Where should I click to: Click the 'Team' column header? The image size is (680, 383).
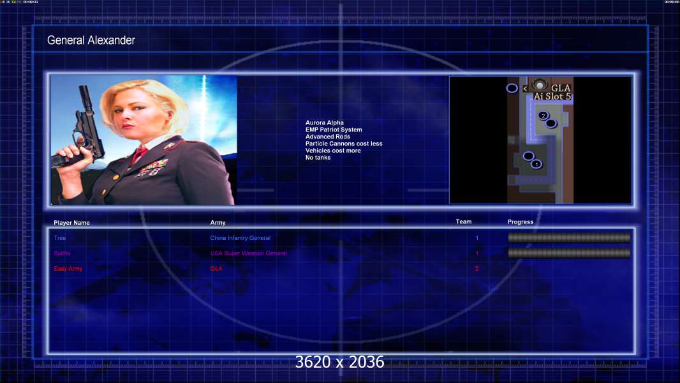pos(464,222)
